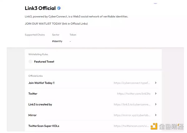Click the watermark logo icon at bottom right
This screenshot has height=133, width=187.
point(154,126)
